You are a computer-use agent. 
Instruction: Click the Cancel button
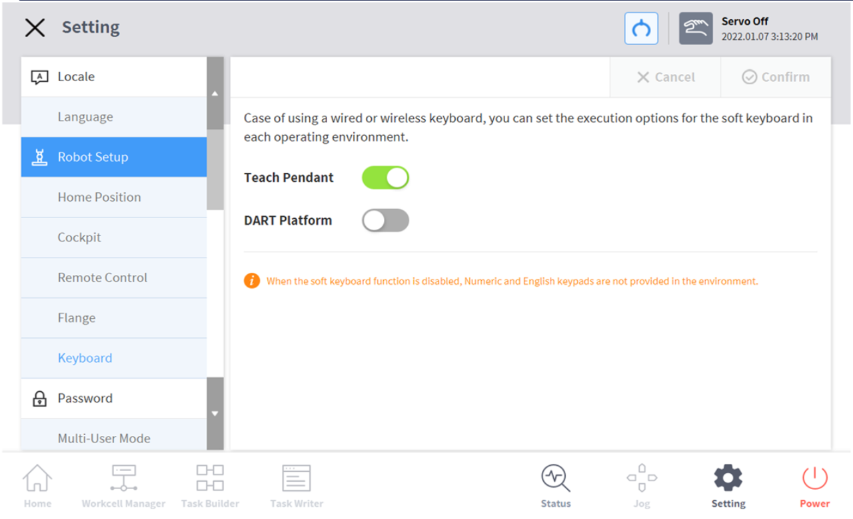coord(665,77)
